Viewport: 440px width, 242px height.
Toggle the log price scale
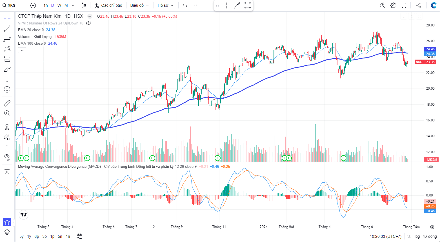[417, 236]
